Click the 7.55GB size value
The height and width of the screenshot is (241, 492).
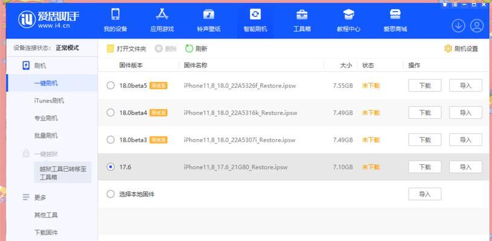tap(343, 86)
